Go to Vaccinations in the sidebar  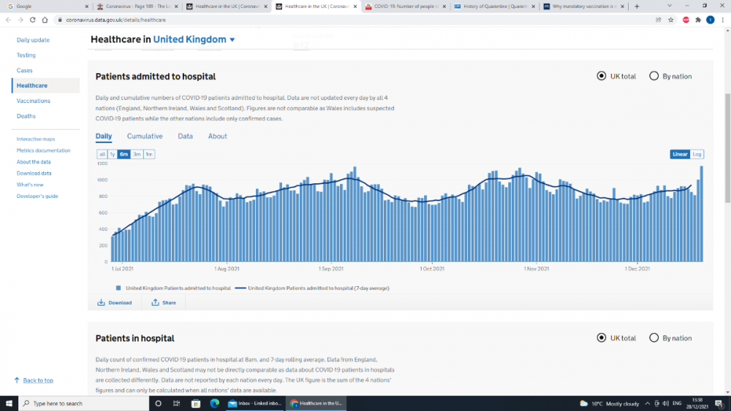pos(34,101)
